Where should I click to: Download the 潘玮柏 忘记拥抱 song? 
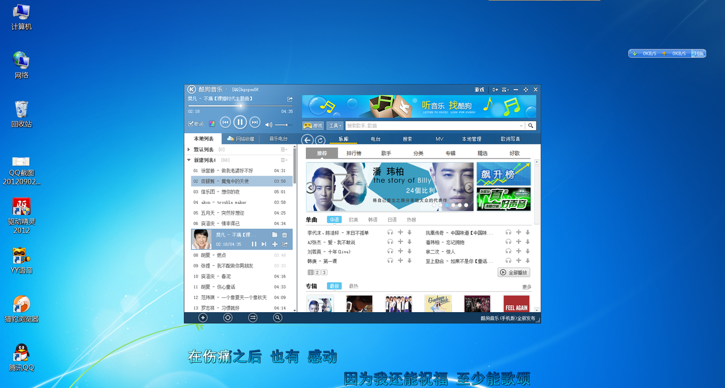[527, 242]
